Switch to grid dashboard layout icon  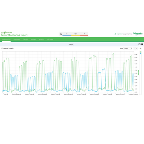pyautogui.click(x=142, y=44)
